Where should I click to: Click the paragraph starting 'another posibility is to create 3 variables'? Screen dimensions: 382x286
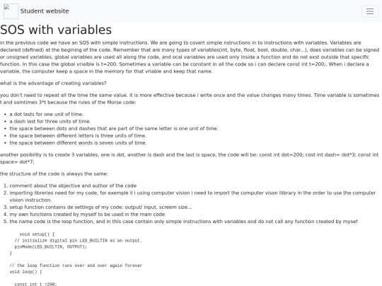click(190, 158)
